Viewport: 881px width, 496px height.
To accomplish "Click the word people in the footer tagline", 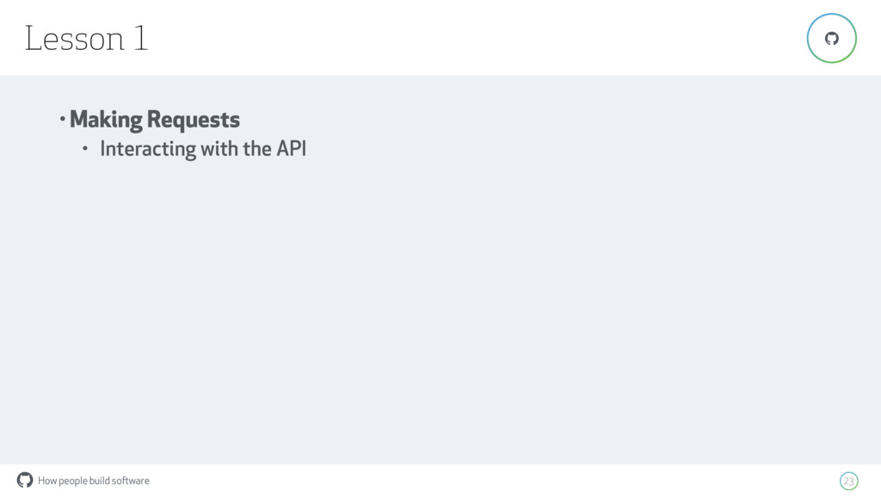I will tap(73, 481).
